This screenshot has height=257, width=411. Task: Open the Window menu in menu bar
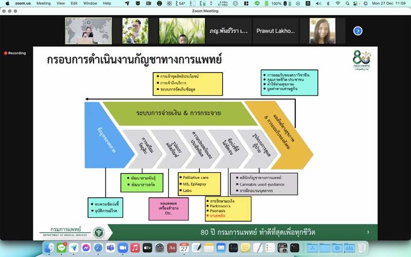[x=90, y=3]
